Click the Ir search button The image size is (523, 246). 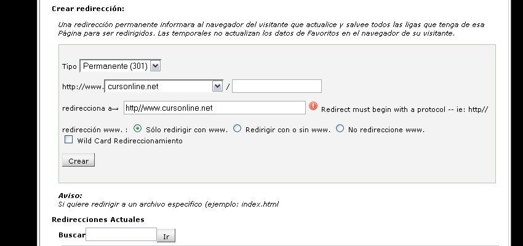[x=166, y=236]
